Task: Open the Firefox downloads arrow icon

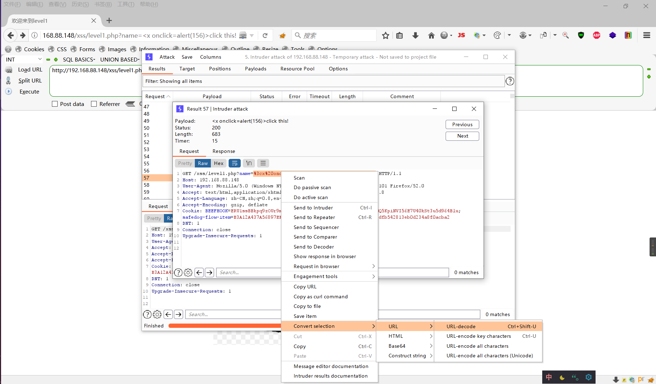Action: 415,36
